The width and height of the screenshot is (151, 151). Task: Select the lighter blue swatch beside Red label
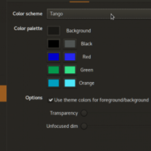click(x=70, y=57)
